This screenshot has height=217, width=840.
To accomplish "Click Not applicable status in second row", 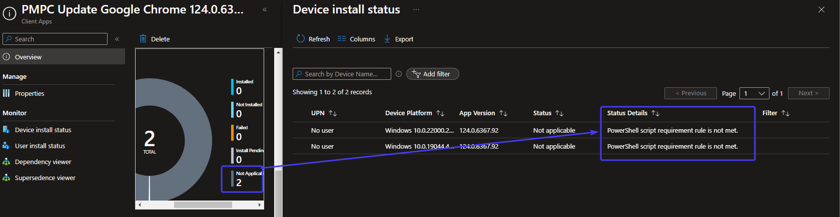I will 554,146.
